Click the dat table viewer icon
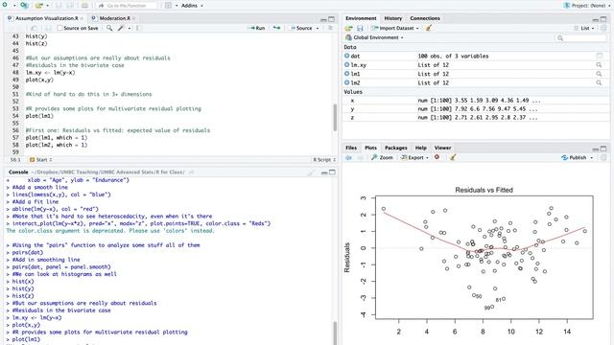614x345 pixels. pyautogui.click(x=599, y=56)
